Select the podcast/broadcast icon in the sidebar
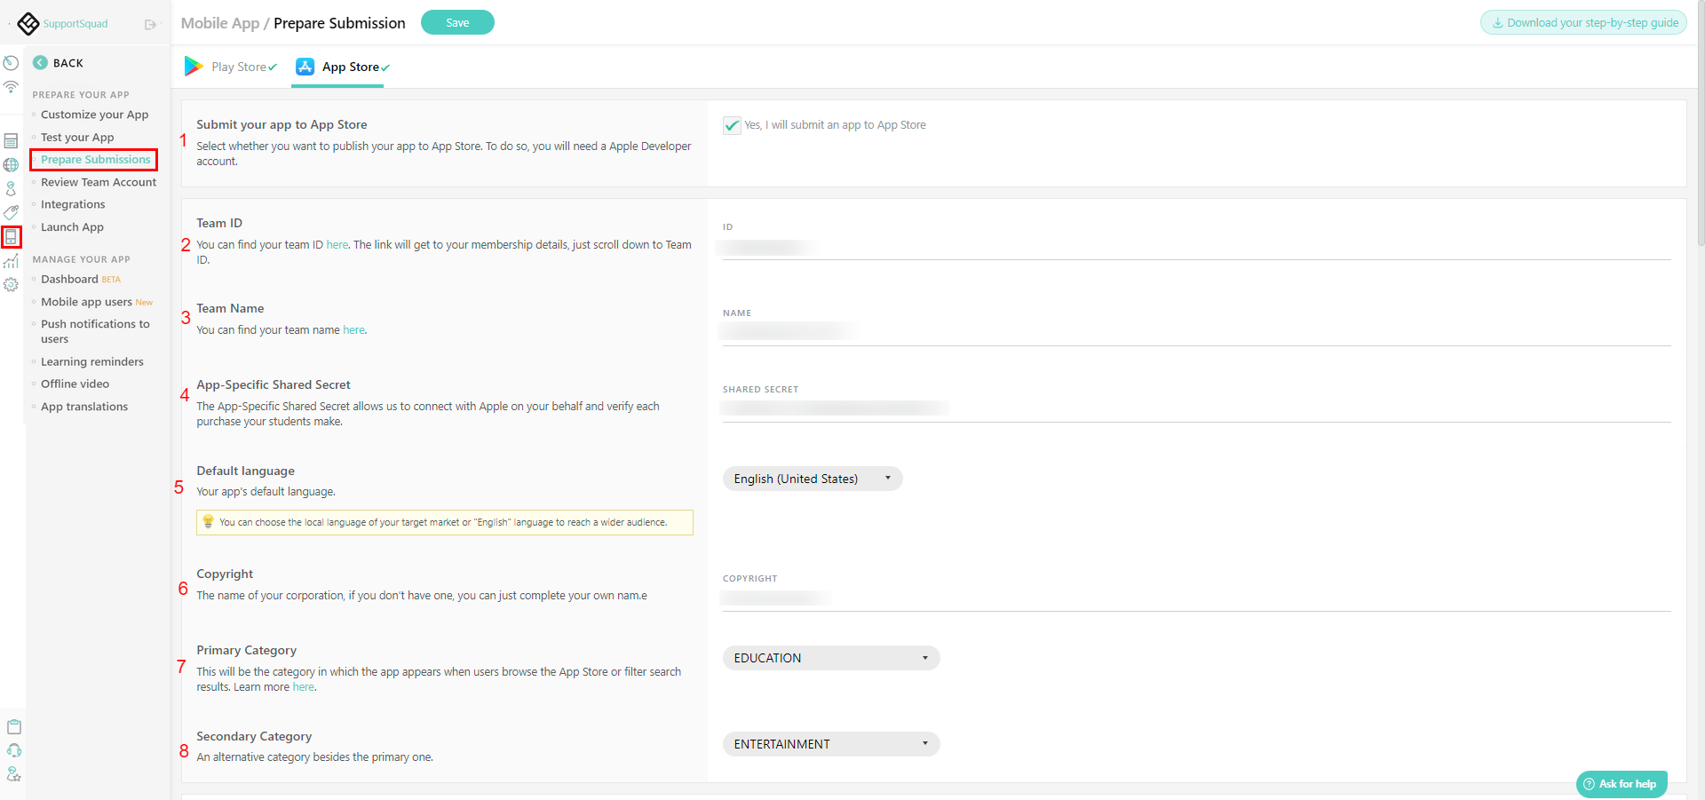Viewport: 1705px width, 800px height. click(11, 87)
